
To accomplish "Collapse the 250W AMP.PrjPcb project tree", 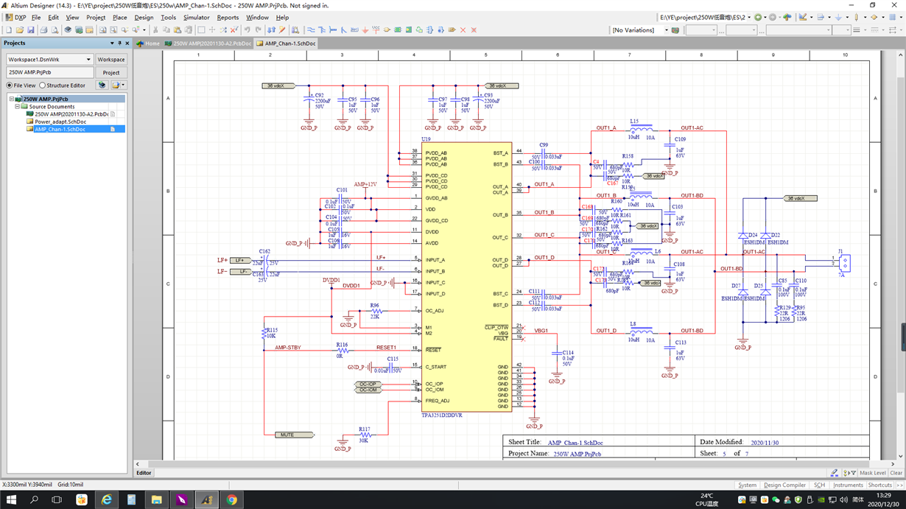I will coord(12,99).
